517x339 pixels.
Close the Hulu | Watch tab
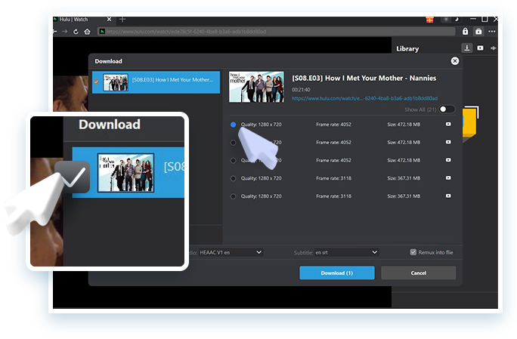pos(109,20)
